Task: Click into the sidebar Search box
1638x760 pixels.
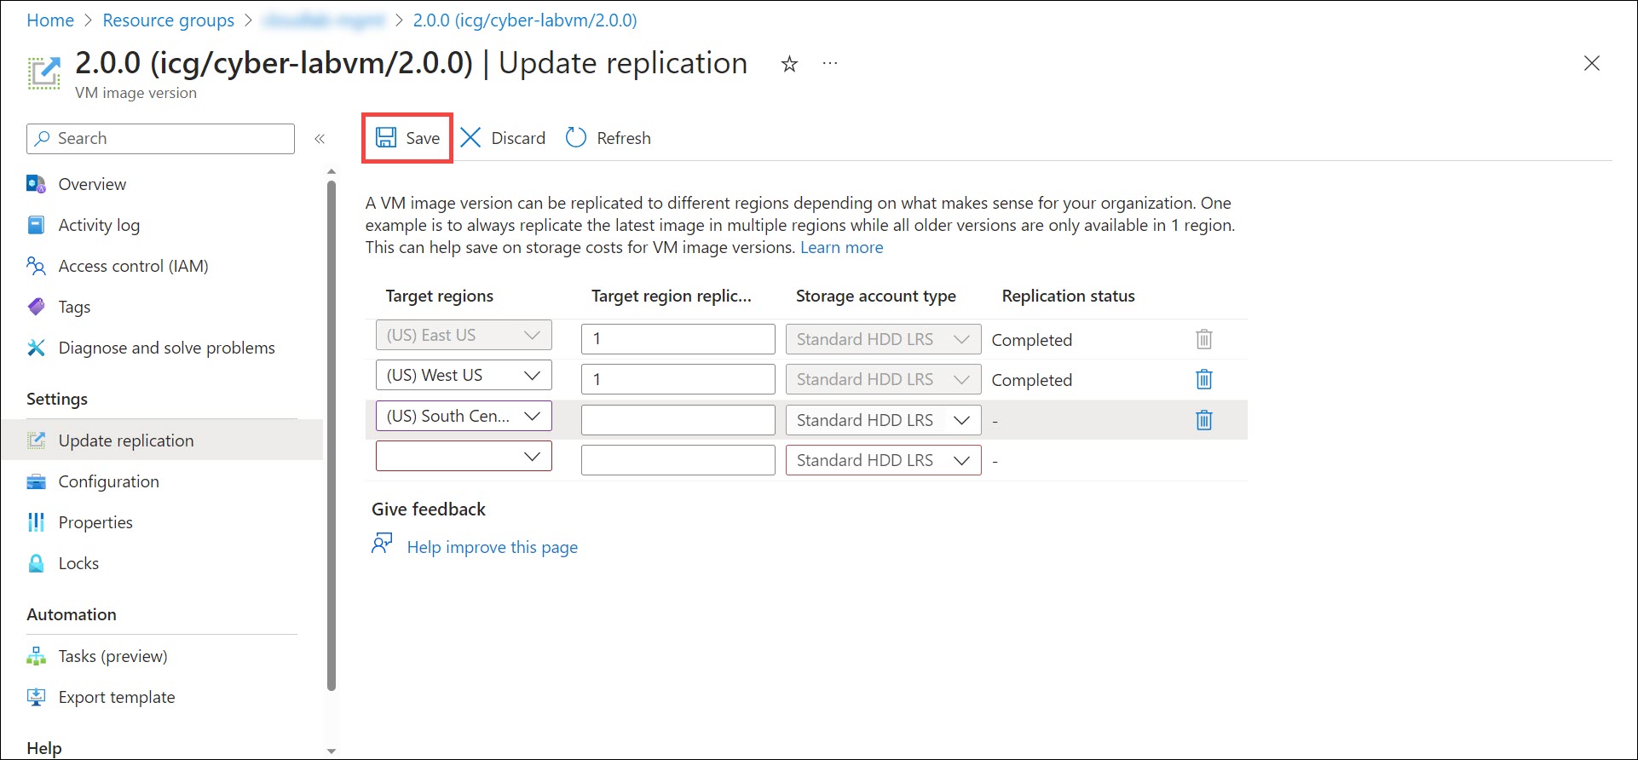Action: [161, 139]
